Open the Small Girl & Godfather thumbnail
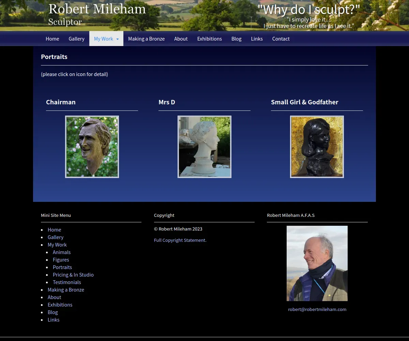The width and height of the screenshot is (409, 341). (317, 147)
